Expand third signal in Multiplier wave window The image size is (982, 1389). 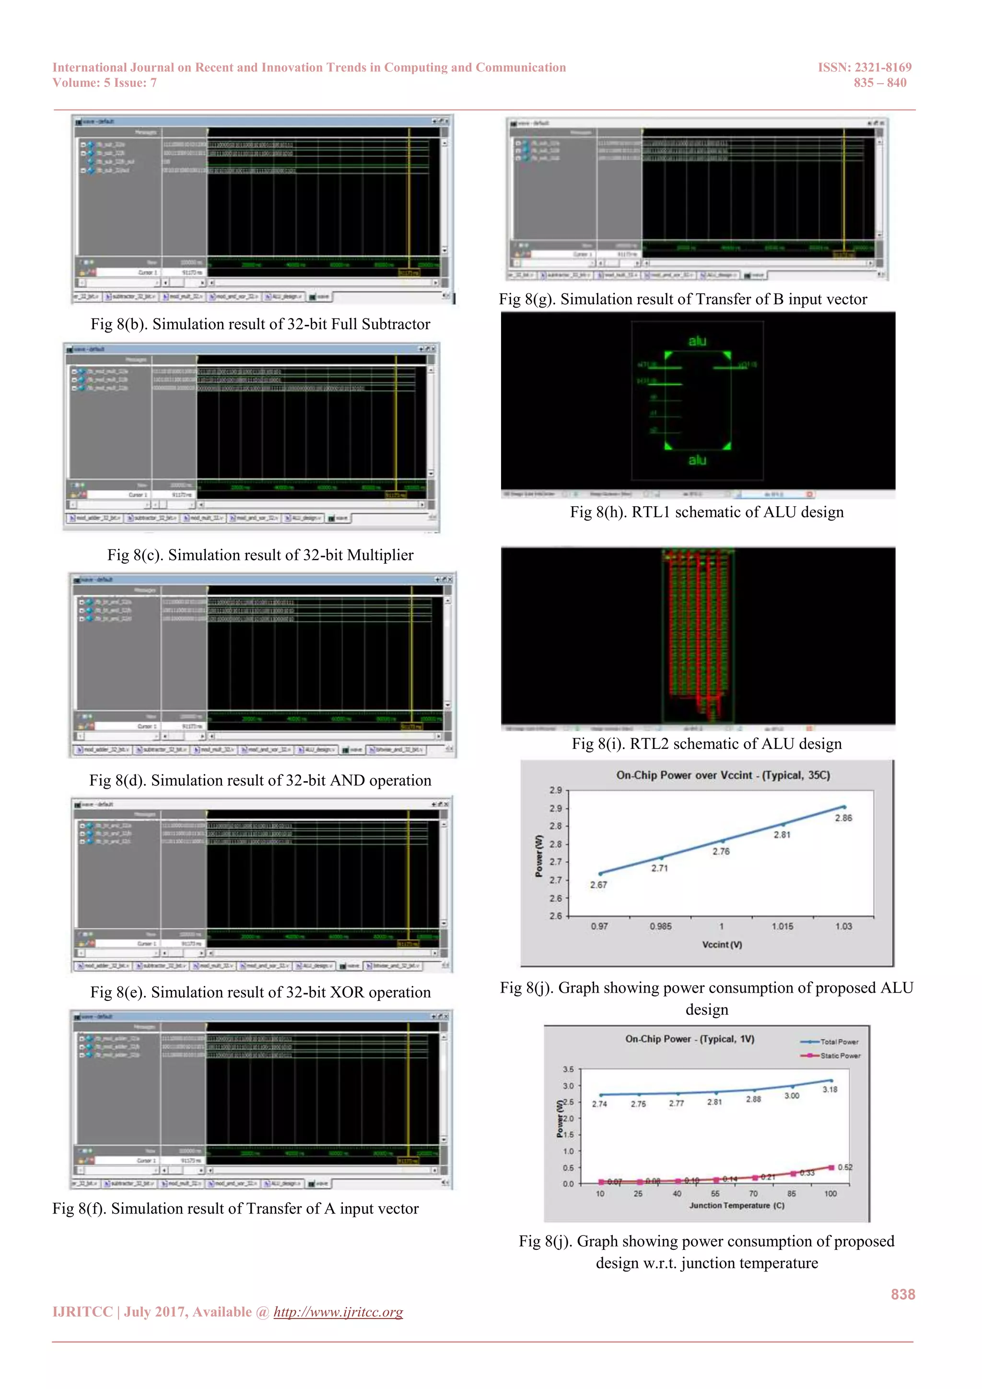click(x=74, y=388)
